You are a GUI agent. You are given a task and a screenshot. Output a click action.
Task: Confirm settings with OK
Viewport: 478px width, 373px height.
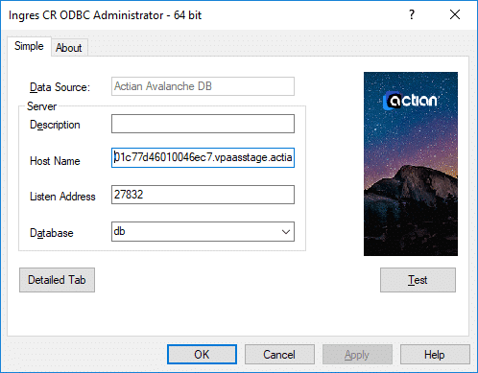pos(202,354)
